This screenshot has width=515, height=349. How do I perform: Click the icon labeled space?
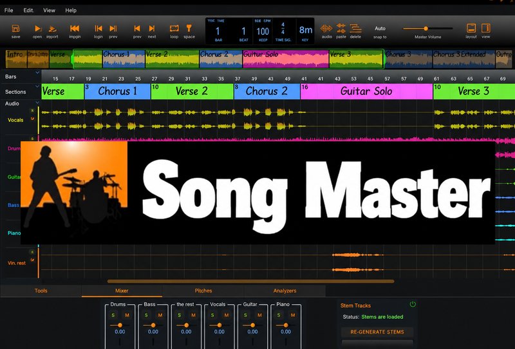(189, 28)
